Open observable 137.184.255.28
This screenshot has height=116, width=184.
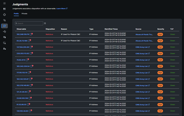coord(23,47)
